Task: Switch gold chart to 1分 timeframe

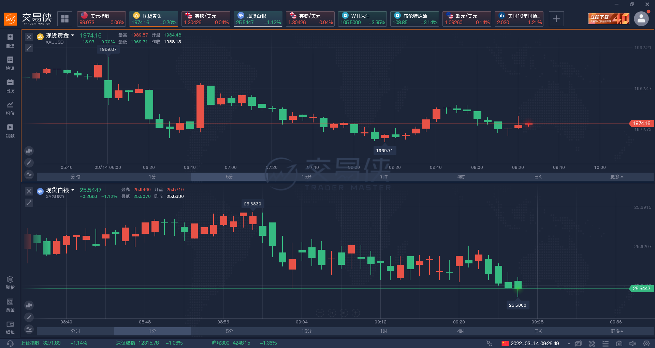Action: 152,177
